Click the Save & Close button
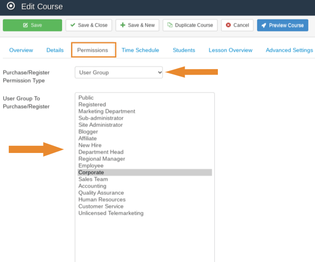 (89, 25)
